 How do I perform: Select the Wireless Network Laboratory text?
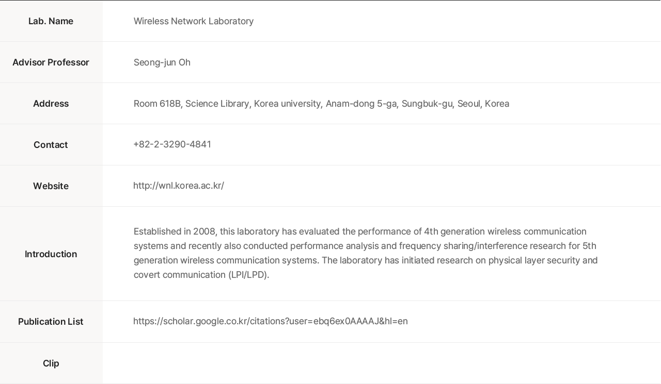pyautogui.click(x=193, y=21)
